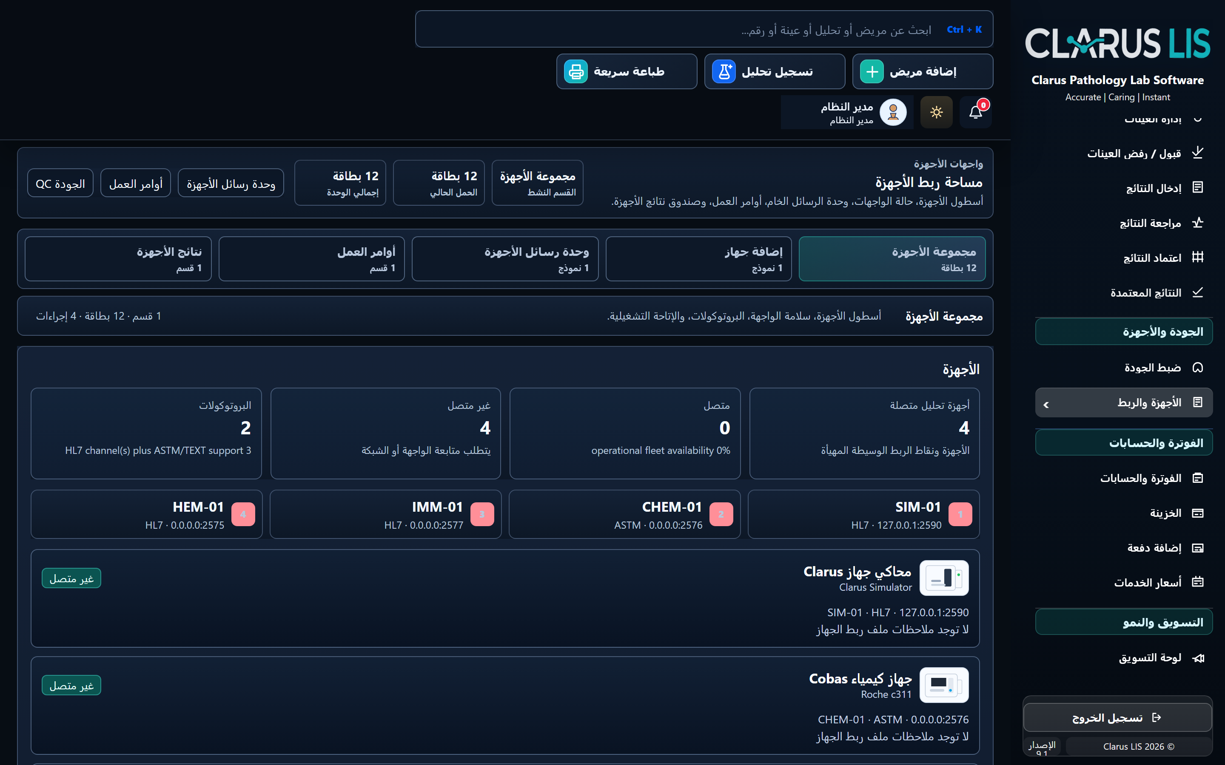Click the CHEM-01 number 2 badge

tap(721, 514)
